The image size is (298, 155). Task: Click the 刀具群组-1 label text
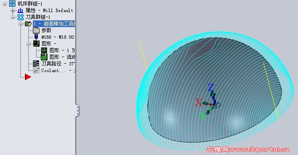pyautogui.click(x=38, y=17)
